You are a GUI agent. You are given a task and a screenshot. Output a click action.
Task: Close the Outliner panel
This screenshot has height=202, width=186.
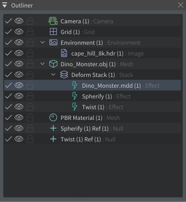pos(180,5)
